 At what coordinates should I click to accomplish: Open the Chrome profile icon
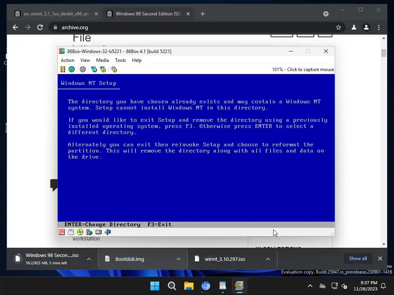pyautogui.click(x=366, y=27)
